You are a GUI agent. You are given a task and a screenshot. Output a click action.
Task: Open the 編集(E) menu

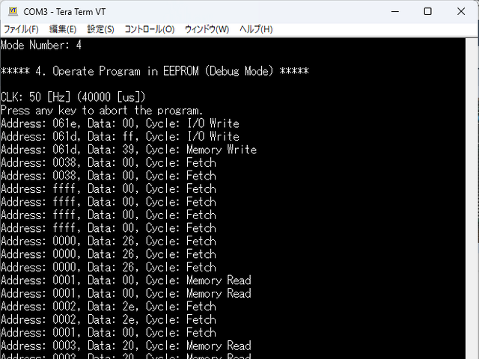(x=63, y=29)
